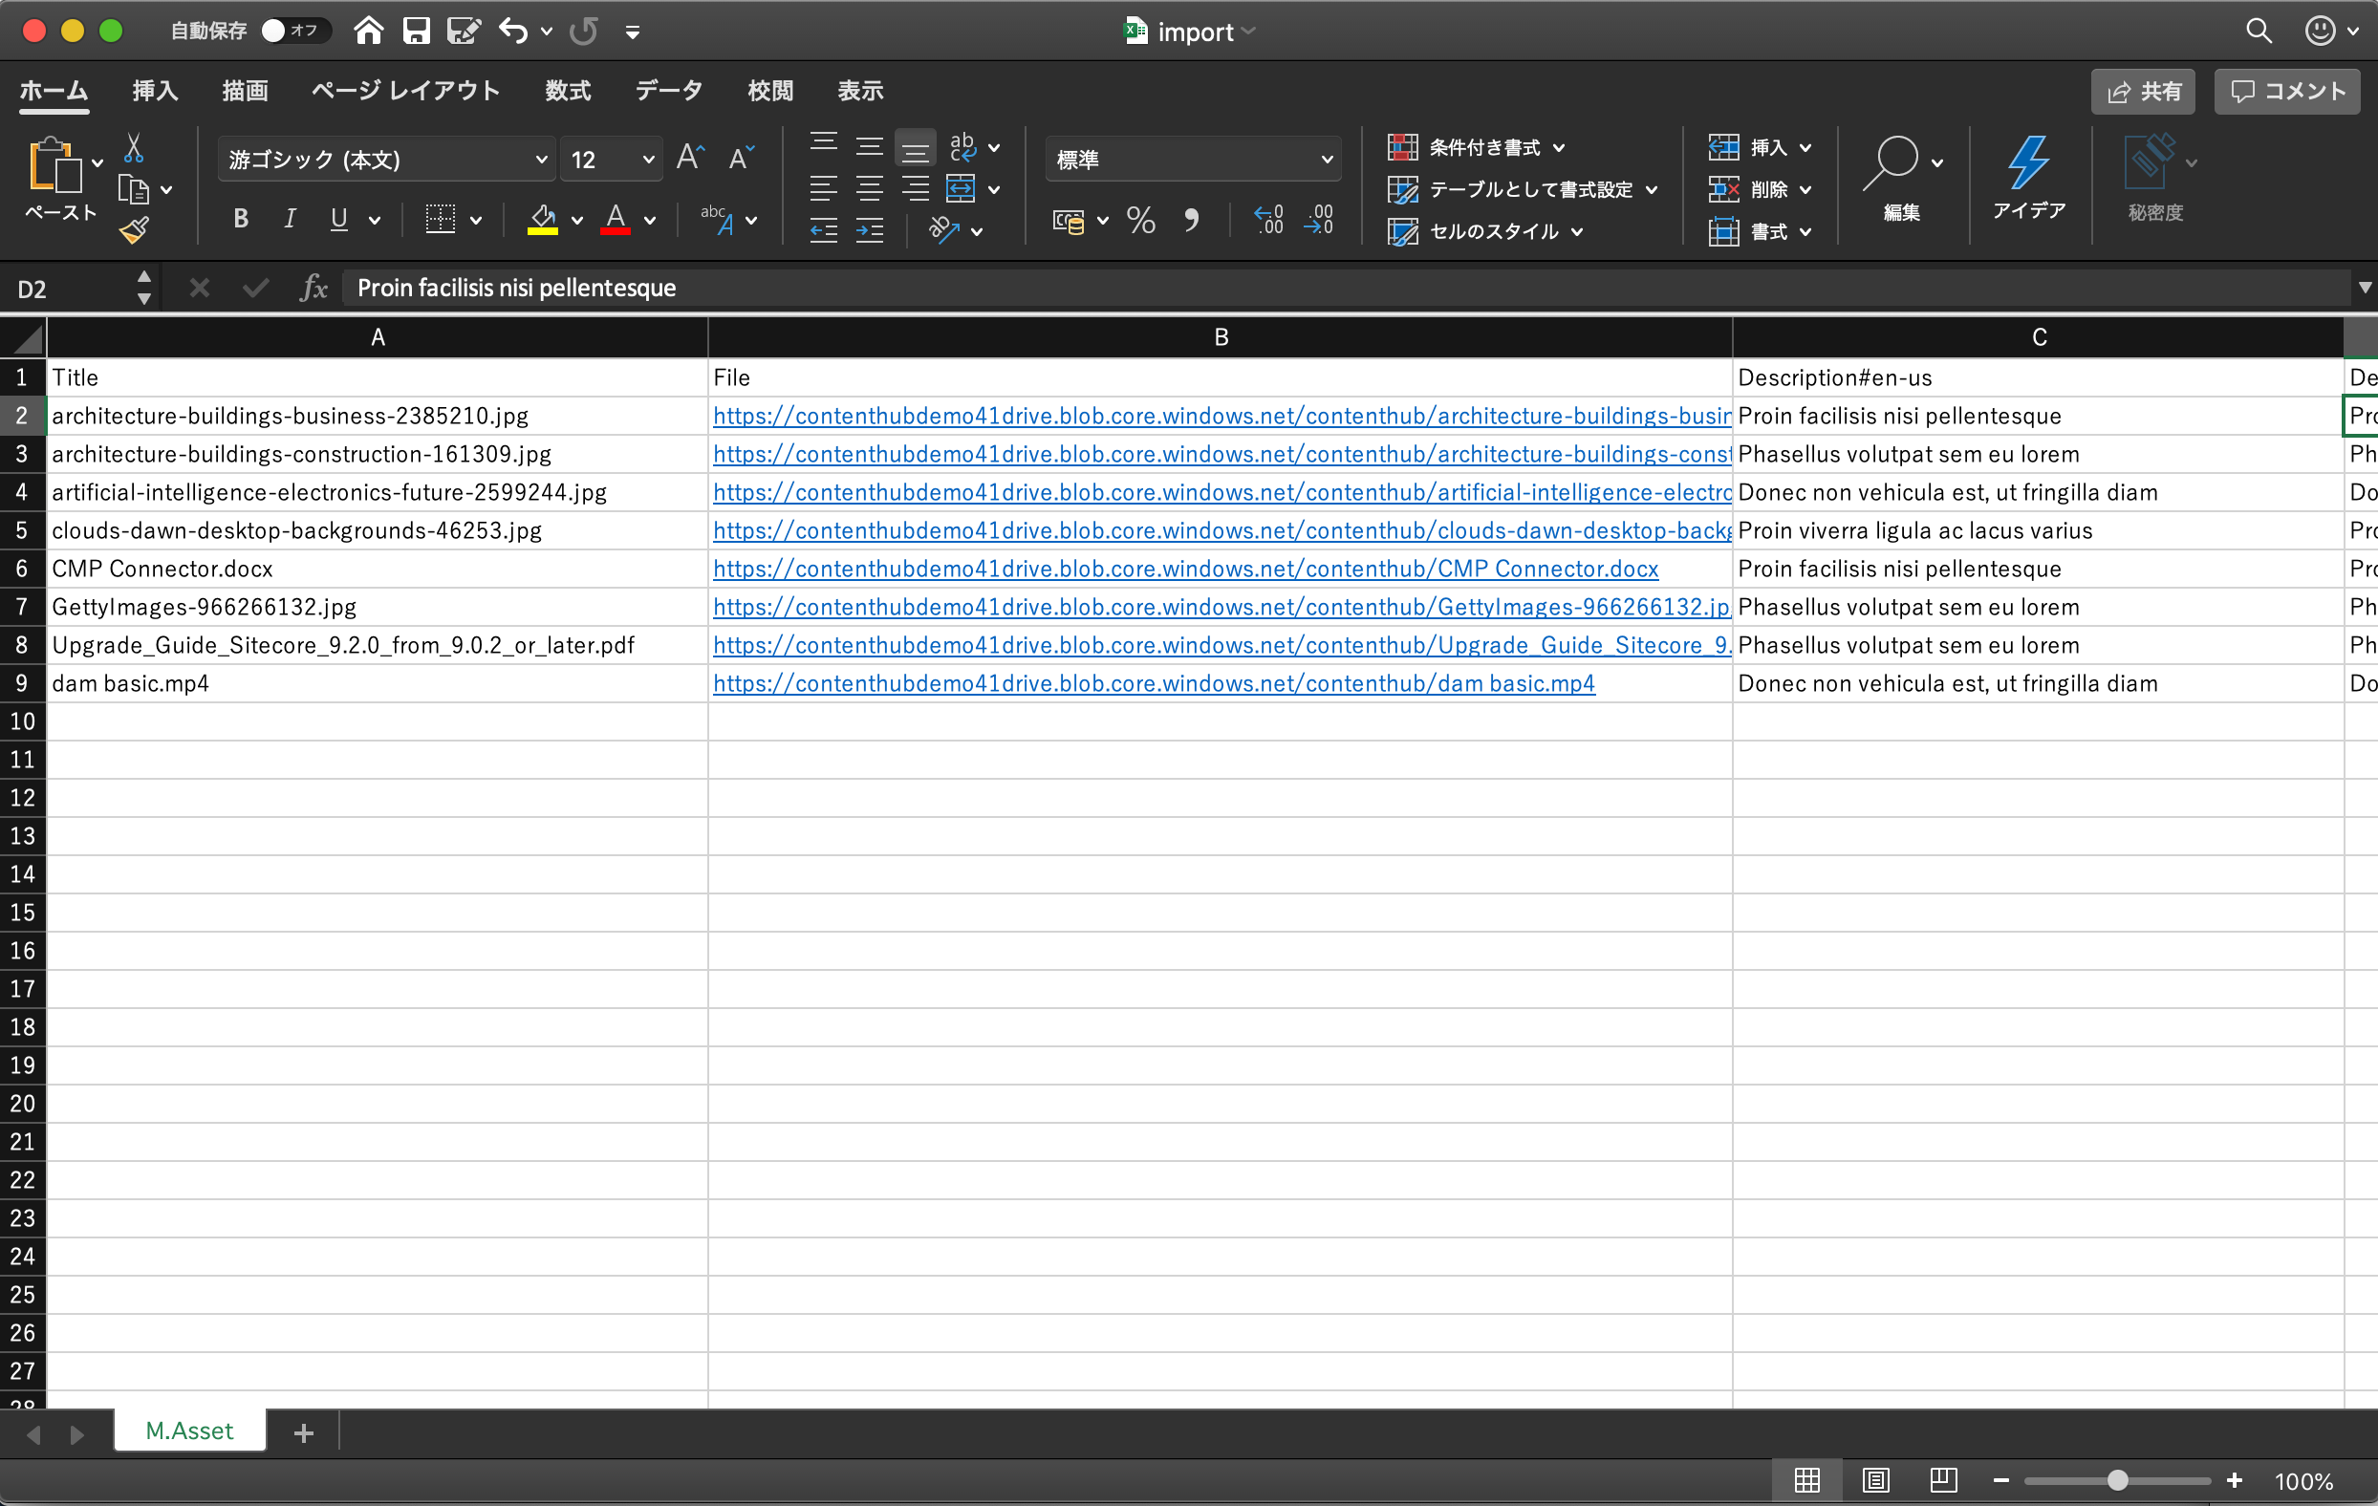Viewport: 2378px width, 1506px height.
Task: Click the Copy icon
Action: tap(133, 188)
